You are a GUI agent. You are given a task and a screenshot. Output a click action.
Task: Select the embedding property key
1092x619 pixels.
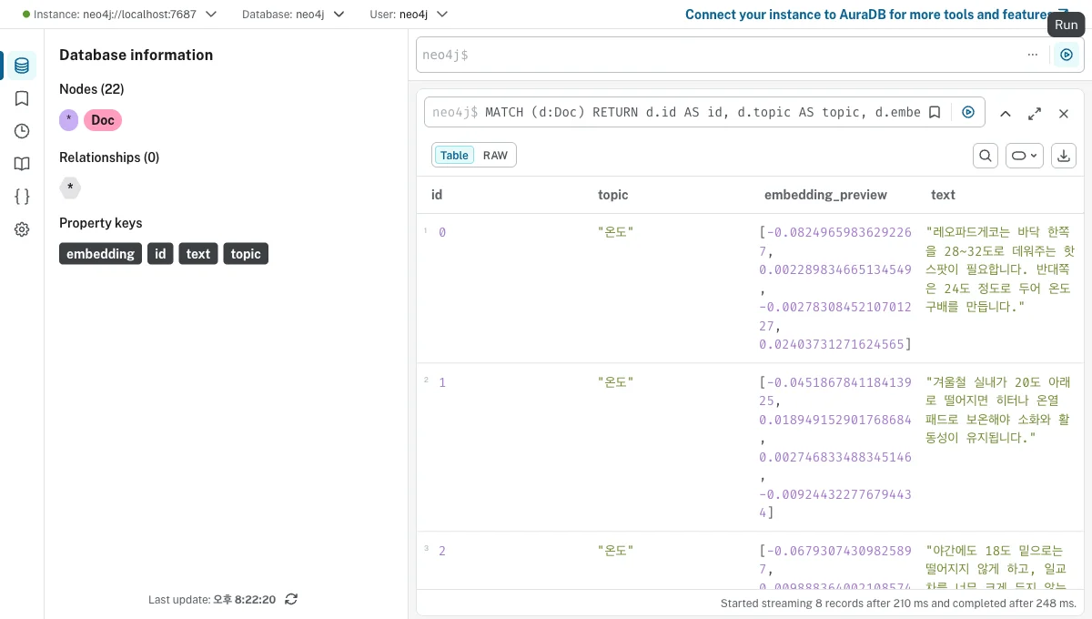(x=101, y=254)
